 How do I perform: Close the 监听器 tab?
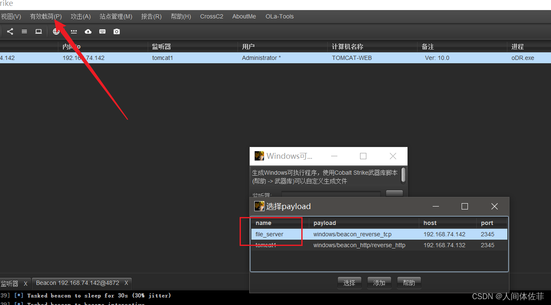point(26,284)
